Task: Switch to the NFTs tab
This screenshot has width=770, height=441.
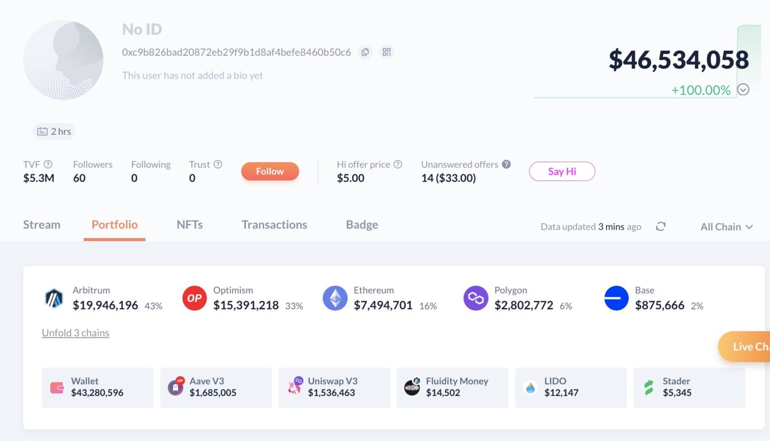Action: [189, 225]
